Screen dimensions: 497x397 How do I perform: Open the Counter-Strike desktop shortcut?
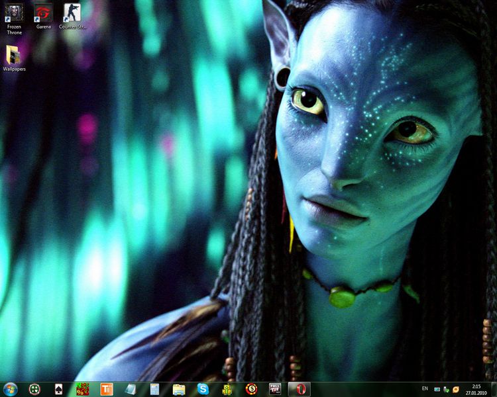(72, 17)
